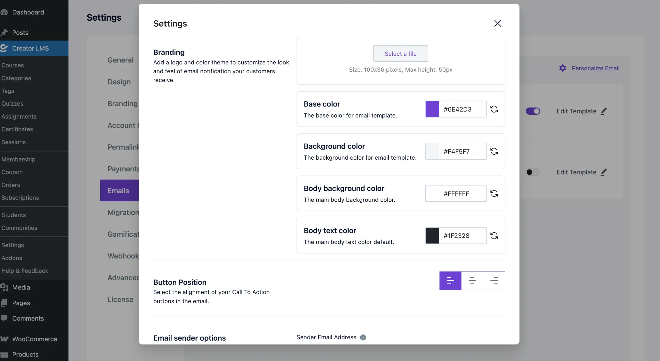Click the Personalize Email gear icon
The image size is (660, 361).
coord(562,68)
